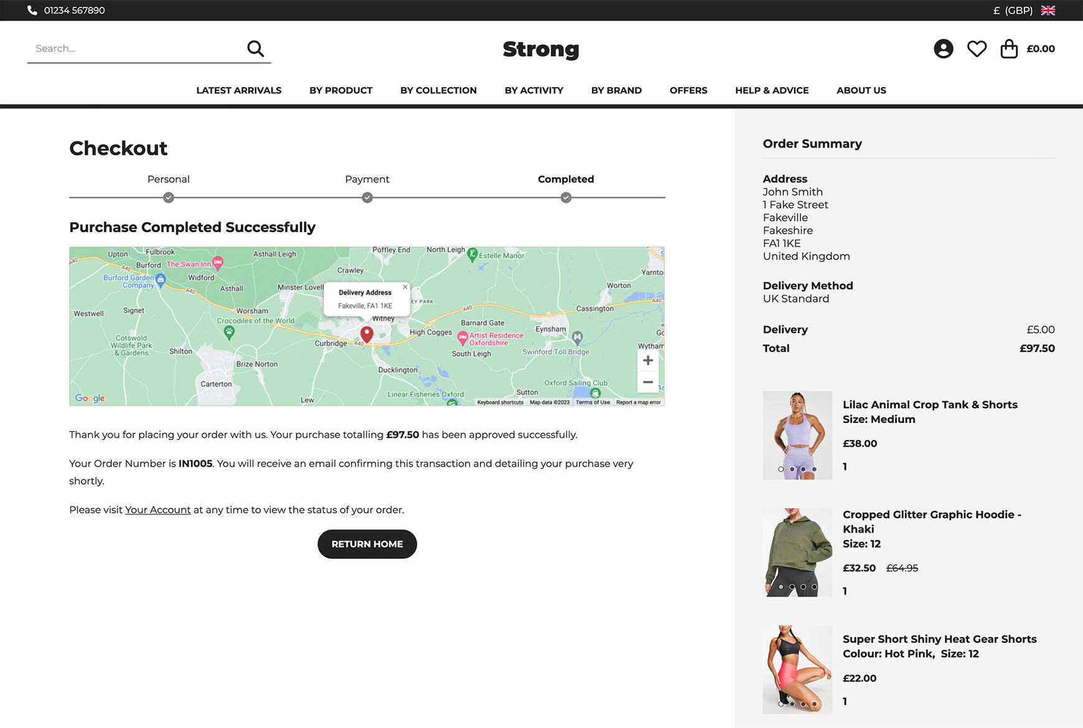Screen dimensions: 1083x728
Task: Click the Completed step checkmark
Action: (566, 198)
